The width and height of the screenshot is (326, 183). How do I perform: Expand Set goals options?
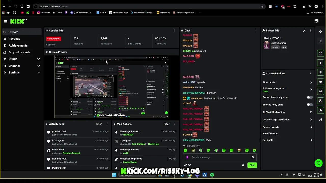(311, 140)
